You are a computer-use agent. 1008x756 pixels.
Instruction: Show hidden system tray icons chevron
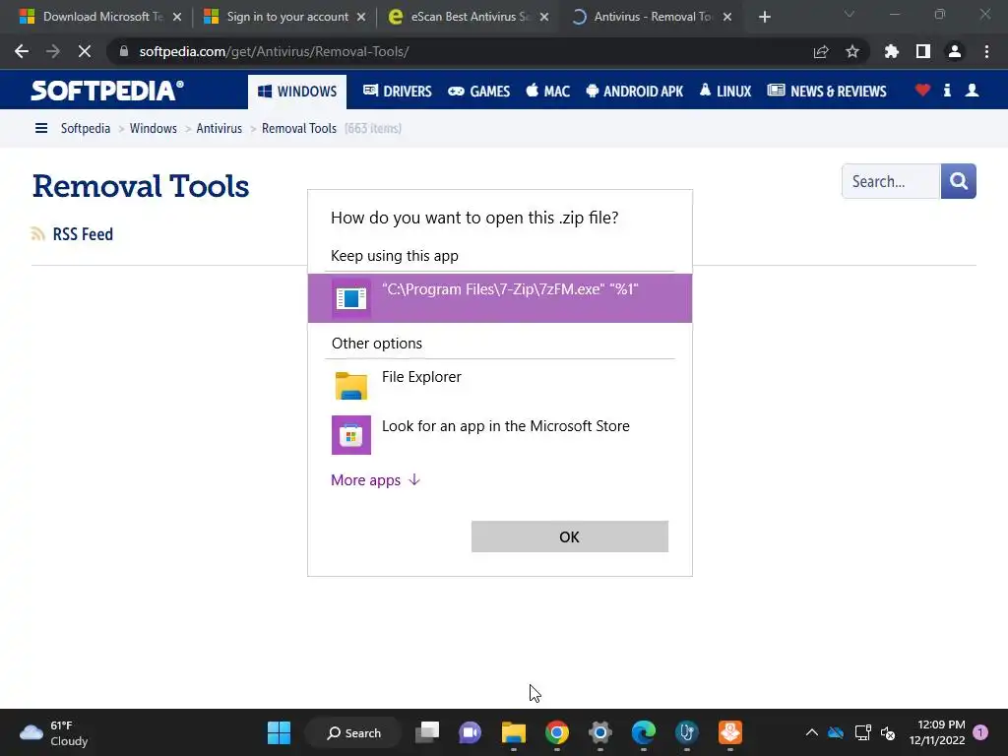point(812,732)
